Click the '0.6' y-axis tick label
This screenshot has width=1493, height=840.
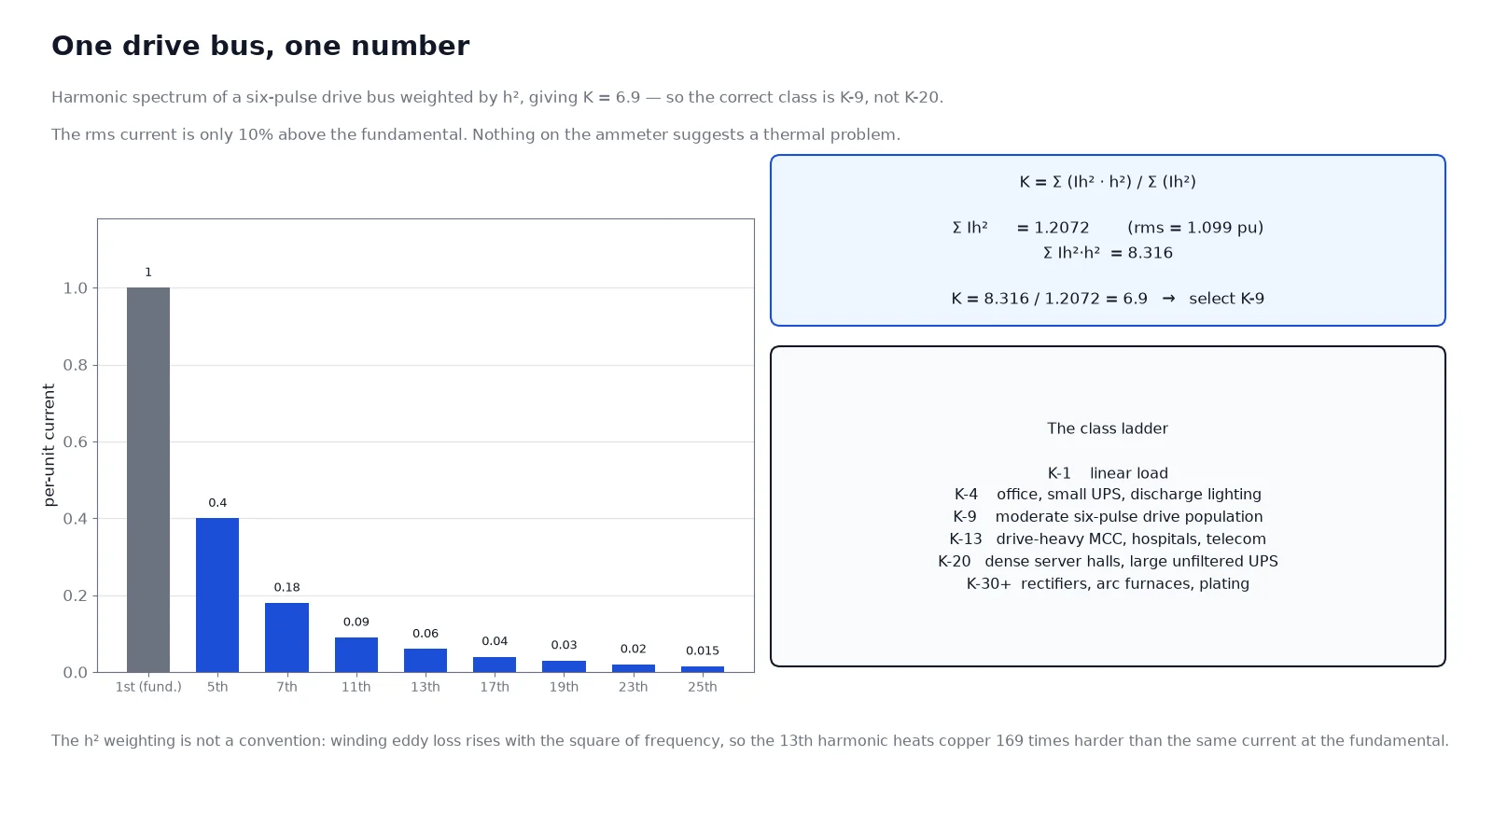pyautogui.click(x=76, y=441)
